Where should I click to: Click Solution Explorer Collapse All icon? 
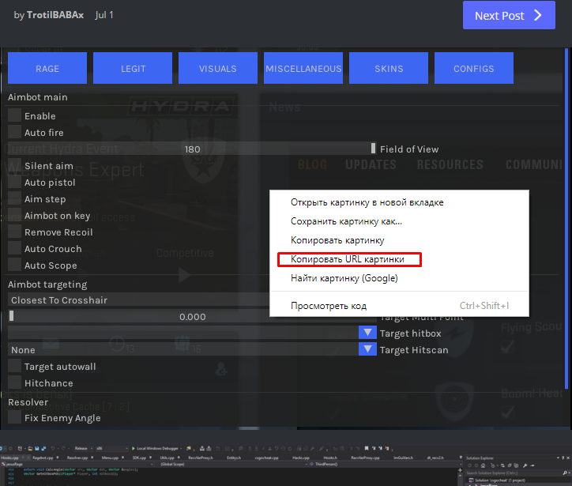click(510, 465)
